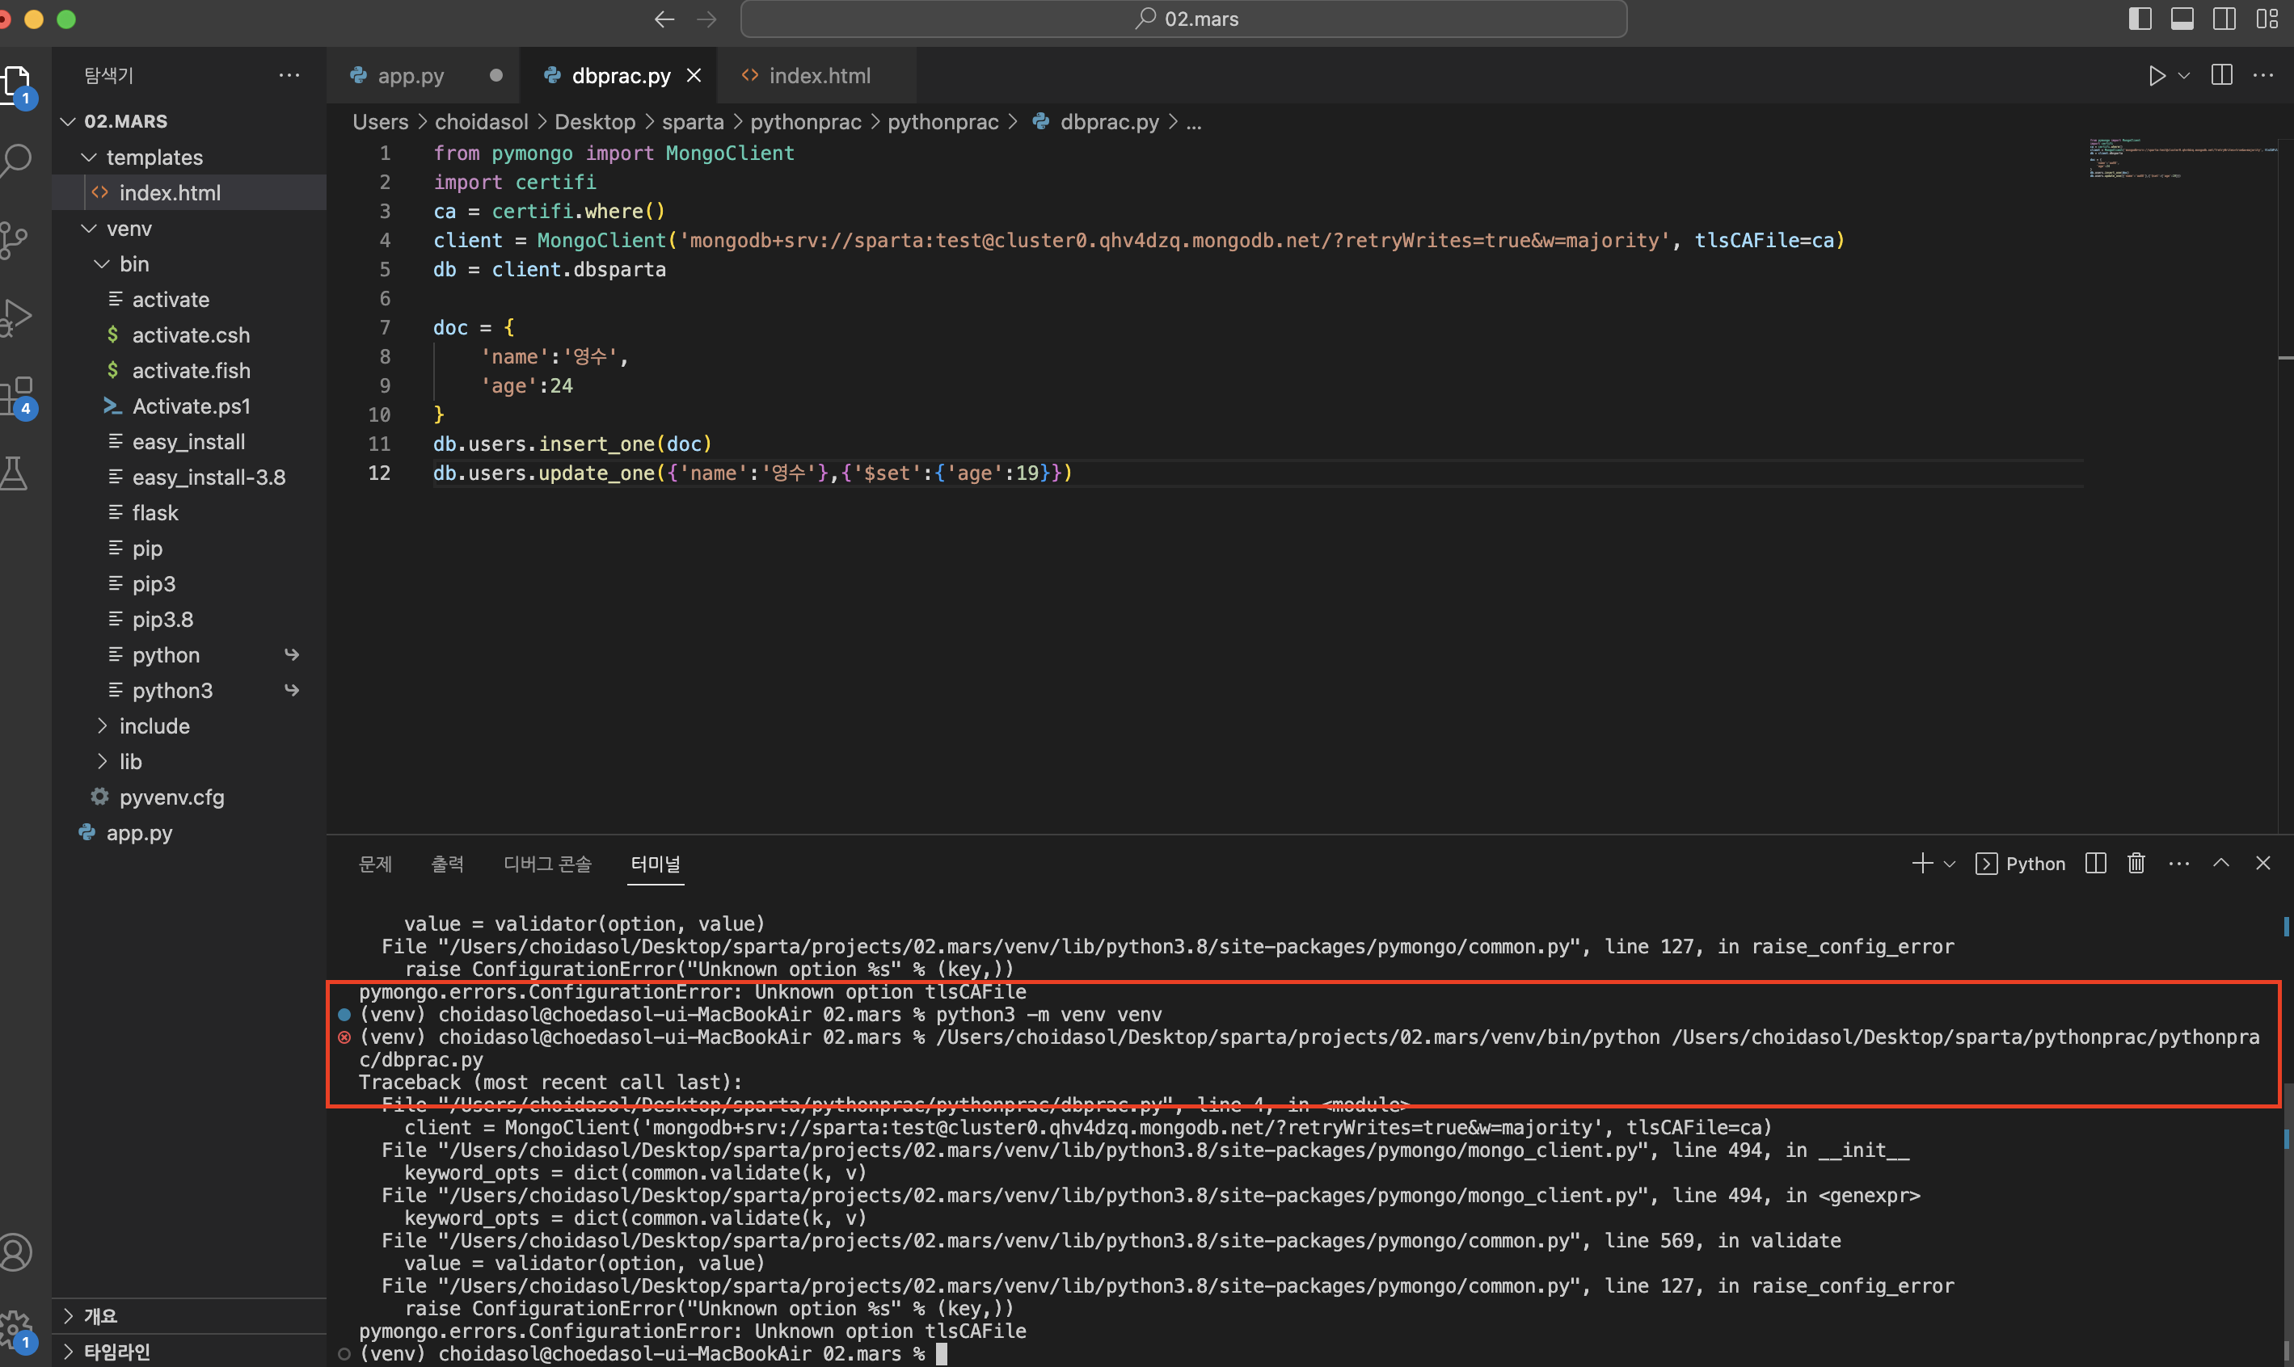Select the 터미널 terminal panel tab
Image resolution: width=2294 pixels, height=1367 pixels.
[656, 864]
